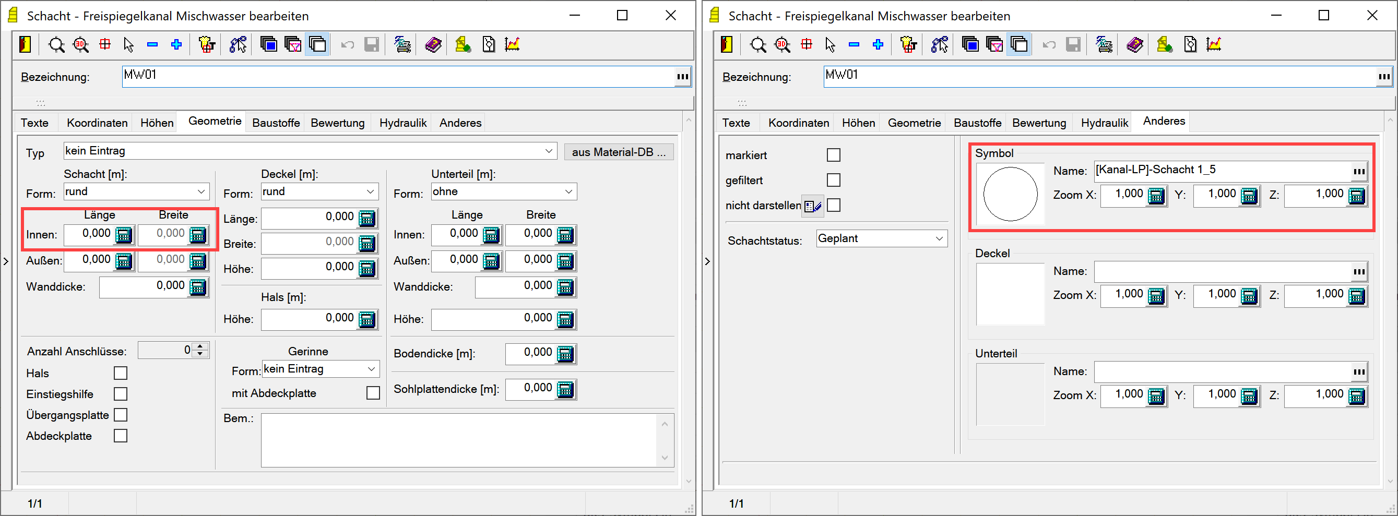Click the blue plus icon in left toolbar
Image resolution: width=1398 pixels, height=516 pixels.
click(x=176, y=44)
